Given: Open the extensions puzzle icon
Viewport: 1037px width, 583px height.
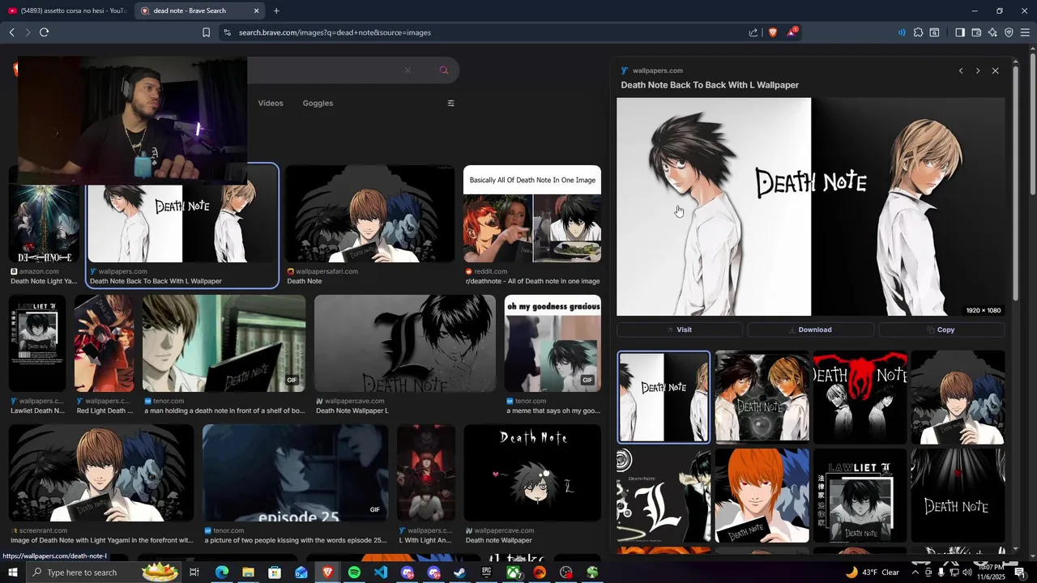Looking at the screenshot, I should [918, 32].
